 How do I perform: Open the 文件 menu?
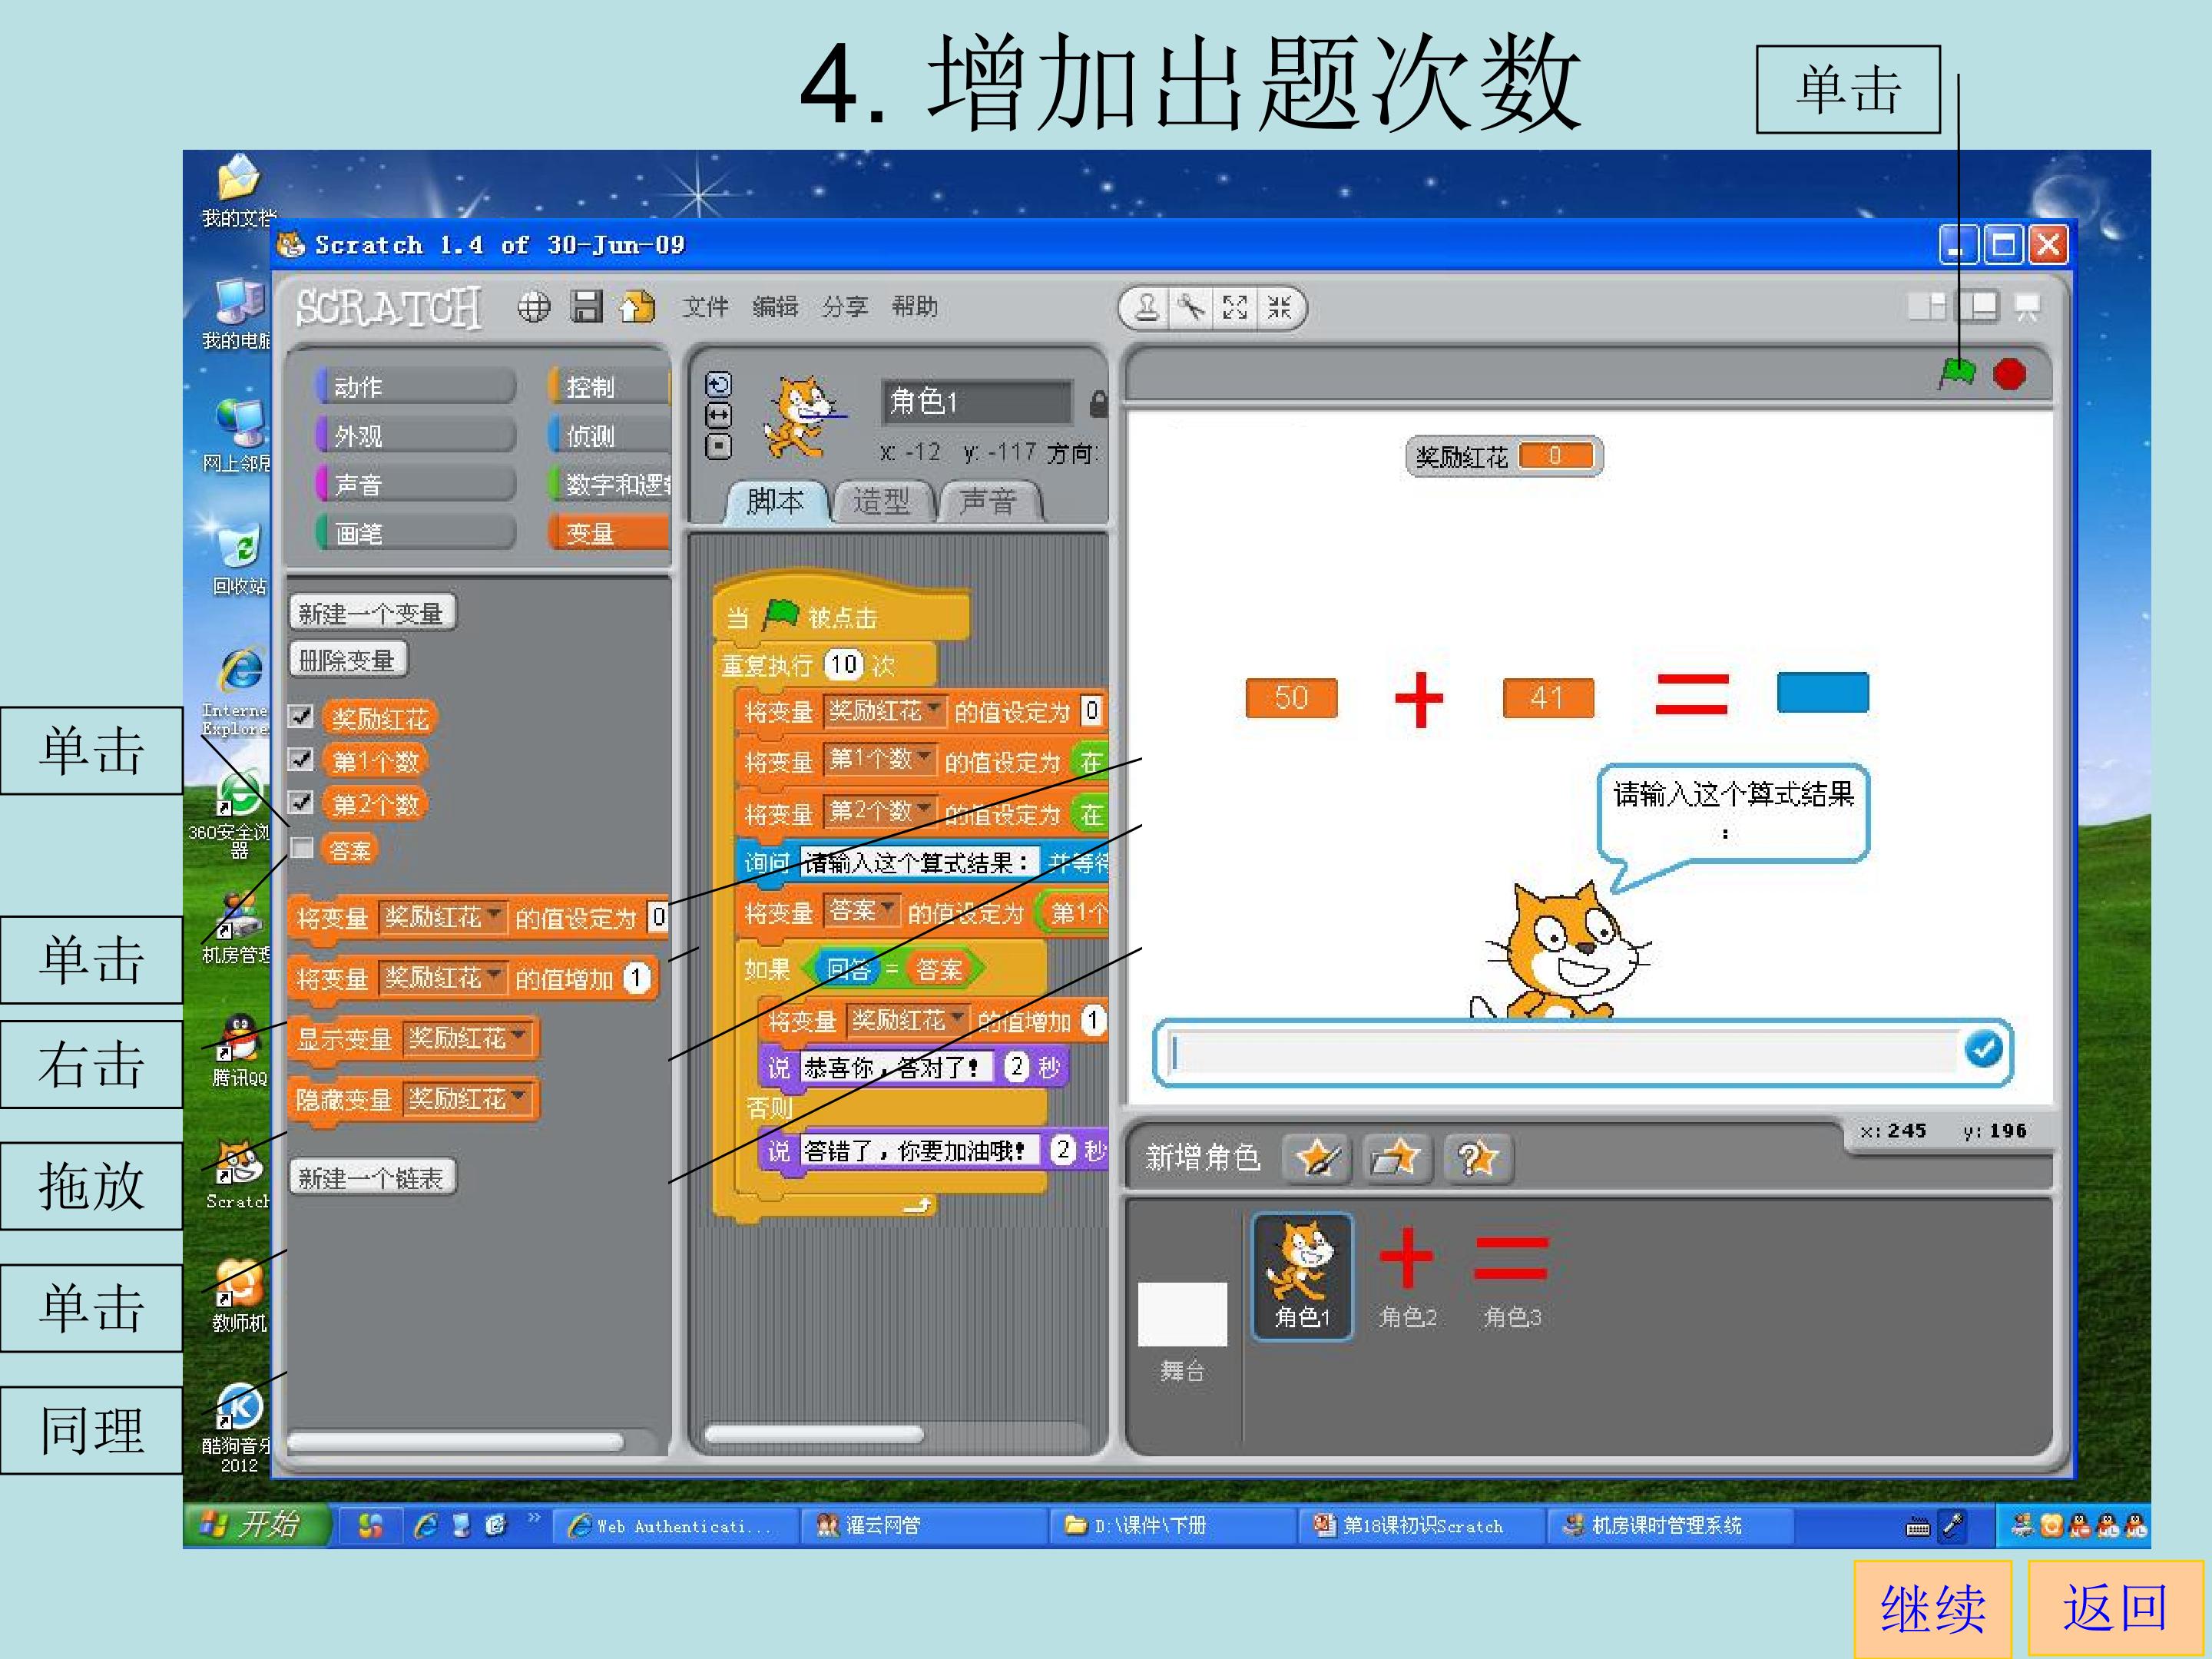(x=705, y=307)
